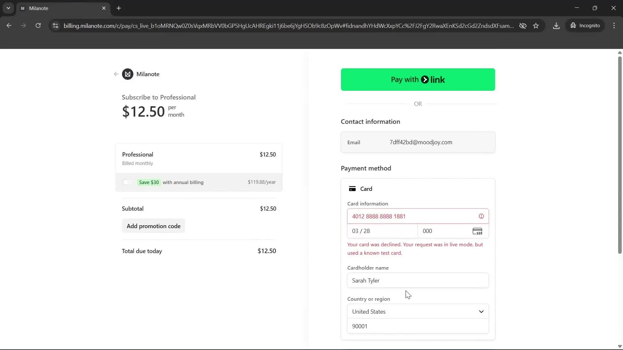Open the tab search chevron

tap(8, 8)
